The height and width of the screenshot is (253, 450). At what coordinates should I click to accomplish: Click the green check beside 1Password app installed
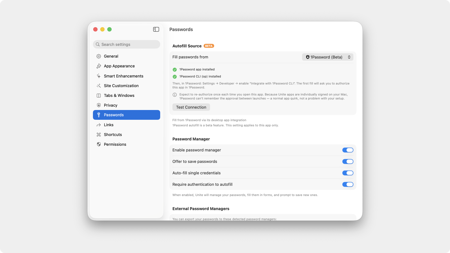pos(175,70)
